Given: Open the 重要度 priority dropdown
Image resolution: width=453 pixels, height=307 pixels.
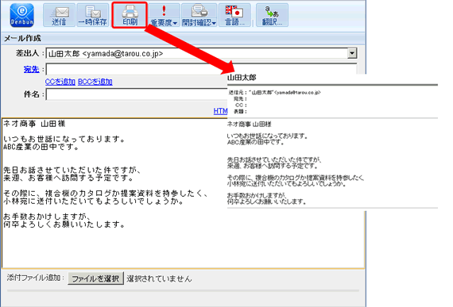Looking at the screenshot, I should tap(164, 15).
